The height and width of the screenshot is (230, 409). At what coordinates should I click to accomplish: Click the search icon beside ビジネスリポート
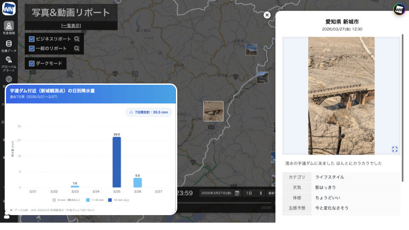pyautogui.click(x=77, y=39)
